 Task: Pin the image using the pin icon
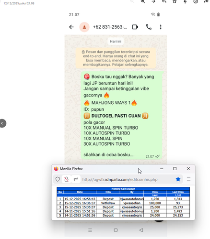185,1
